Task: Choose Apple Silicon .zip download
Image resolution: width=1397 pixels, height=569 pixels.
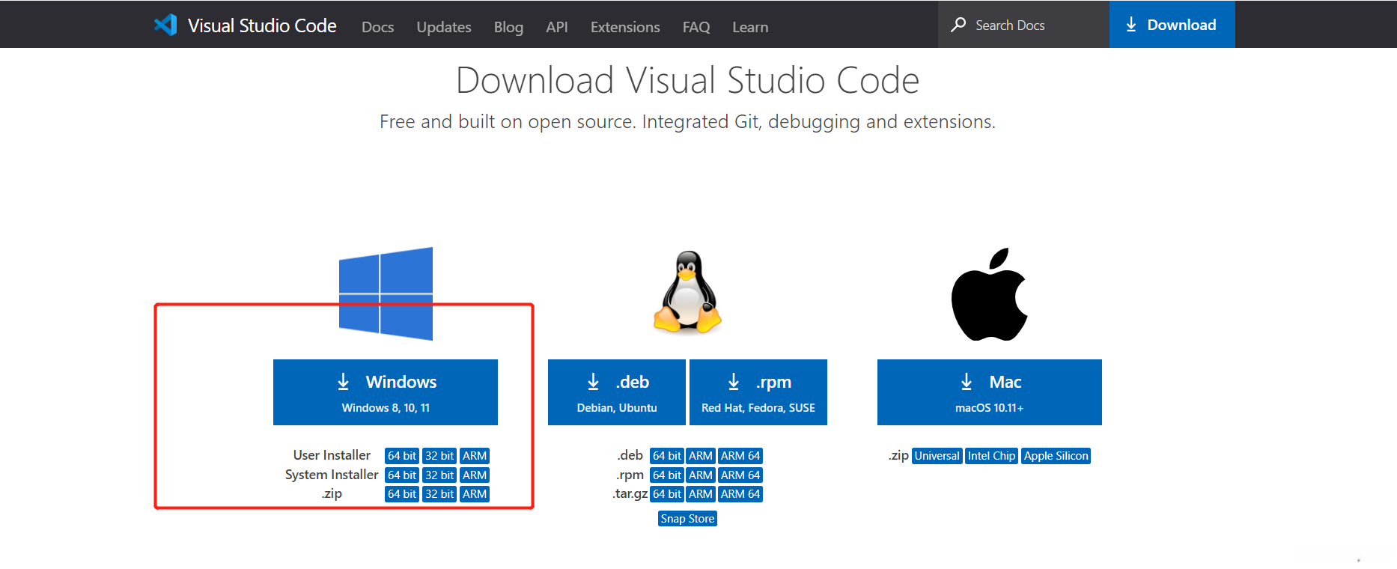Action: coord(1056,456)
